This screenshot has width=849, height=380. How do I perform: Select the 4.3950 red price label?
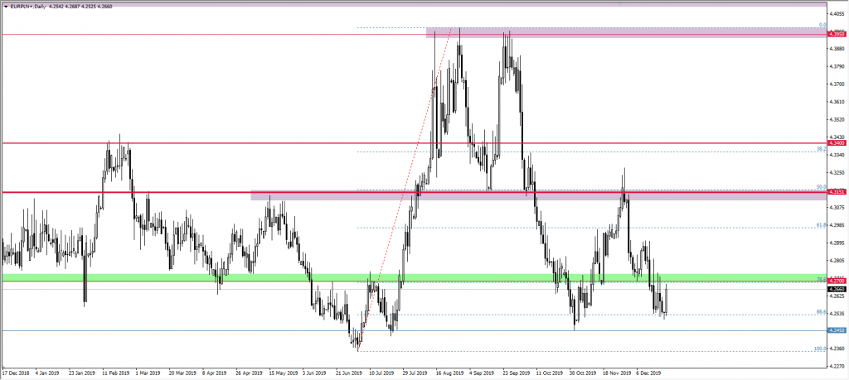coord(837,33)
